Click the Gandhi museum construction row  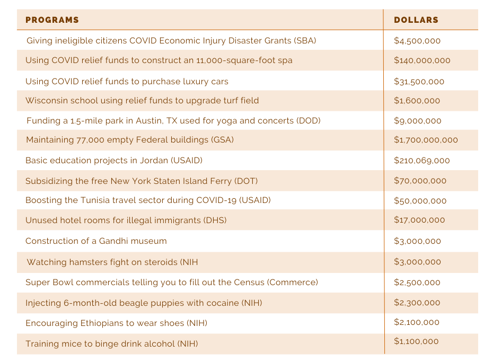pos(96,241)
